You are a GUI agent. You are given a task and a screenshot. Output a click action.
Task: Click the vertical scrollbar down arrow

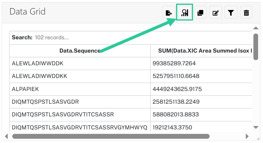(x=256, y=127)
